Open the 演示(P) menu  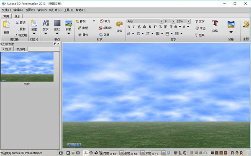coord(42,10)
